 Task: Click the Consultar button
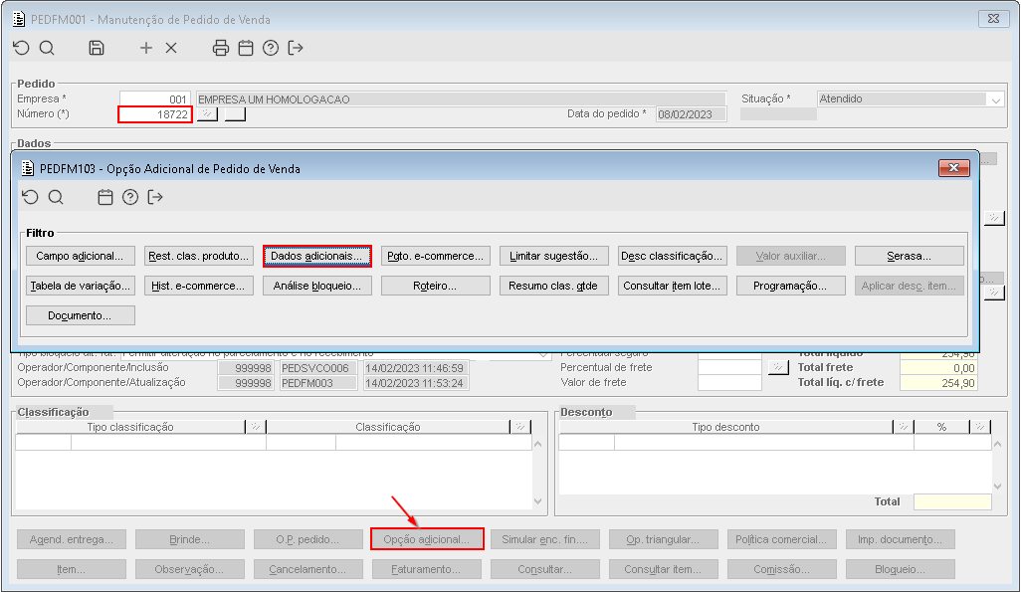[545, 569]
